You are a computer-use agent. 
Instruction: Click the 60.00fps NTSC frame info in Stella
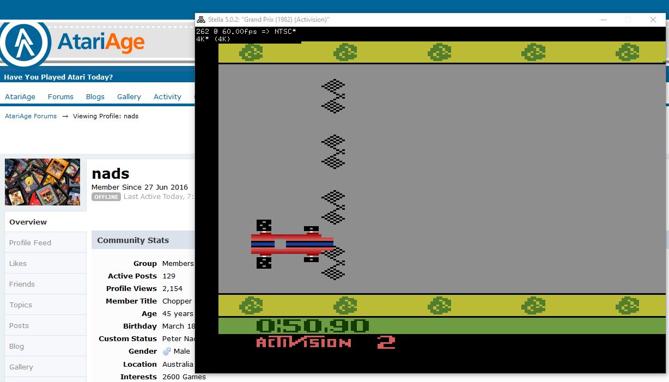click(246, 32)
